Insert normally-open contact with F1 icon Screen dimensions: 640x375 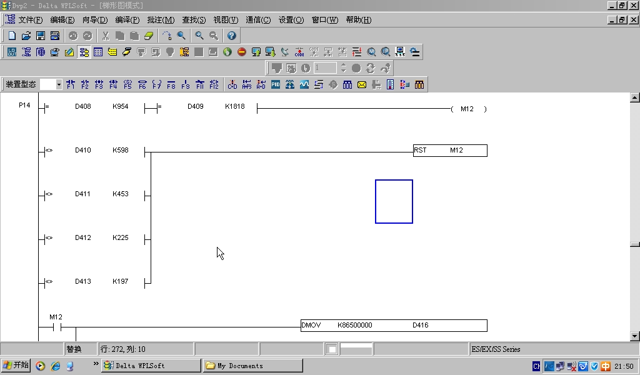click(70, 84)
